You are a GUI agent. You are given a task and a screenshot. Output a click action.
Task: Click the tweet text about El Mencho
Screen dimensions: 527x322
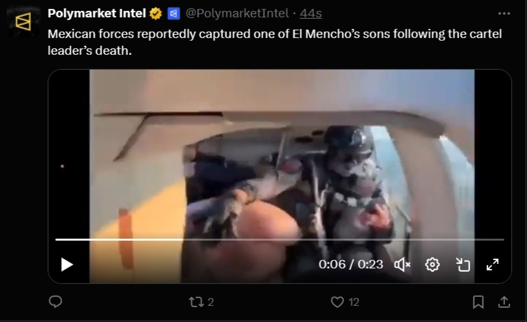click(x=275, y=42)
